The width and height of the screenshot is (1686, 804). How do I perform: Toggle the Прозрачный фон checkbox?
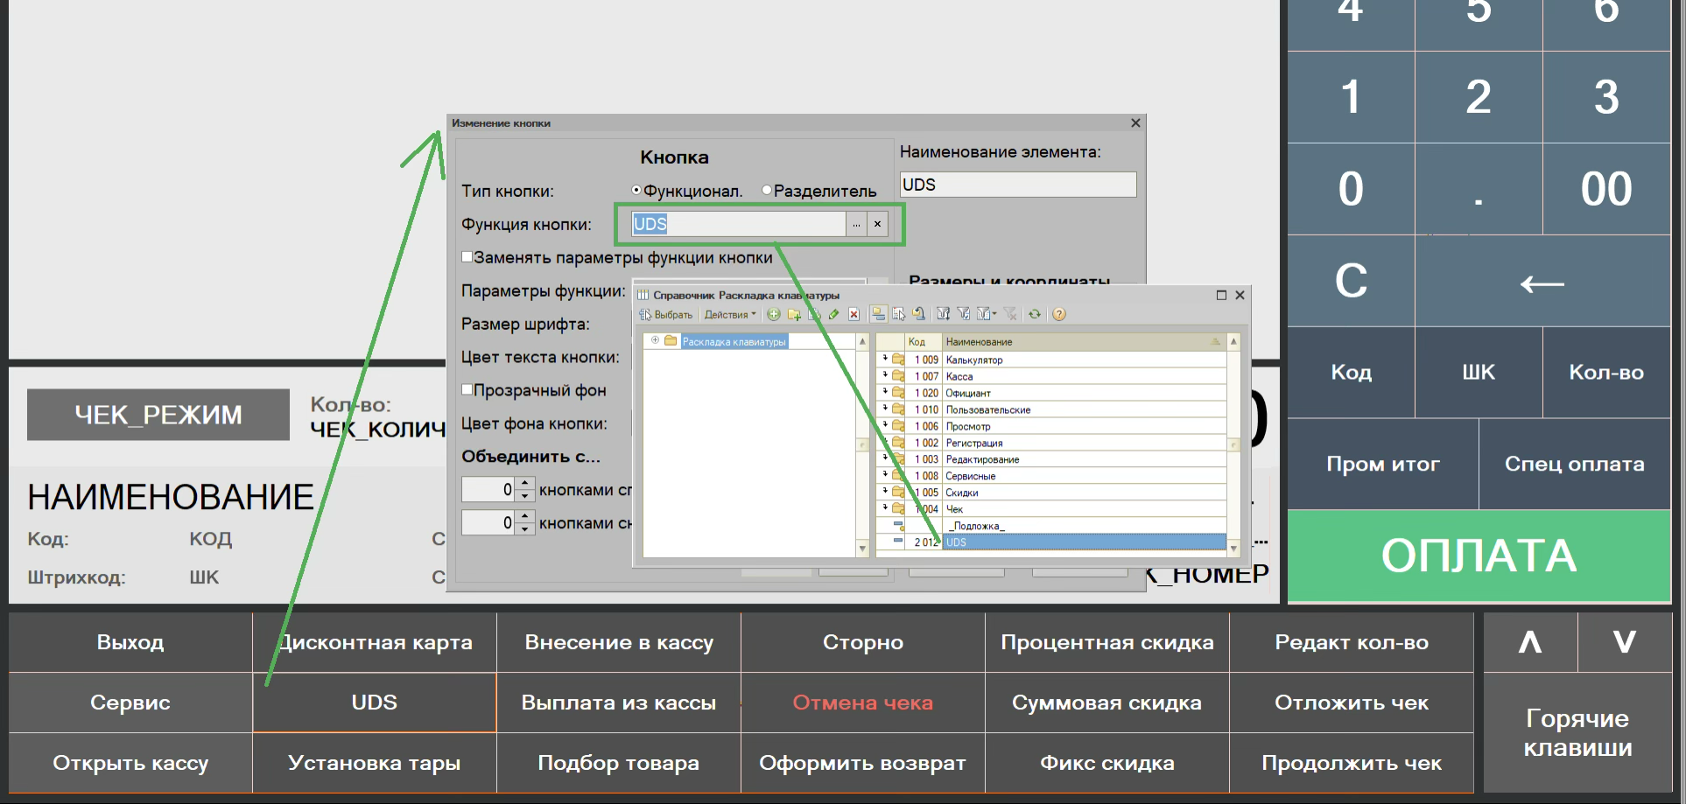pyautogui.click(x=467, y=389)
